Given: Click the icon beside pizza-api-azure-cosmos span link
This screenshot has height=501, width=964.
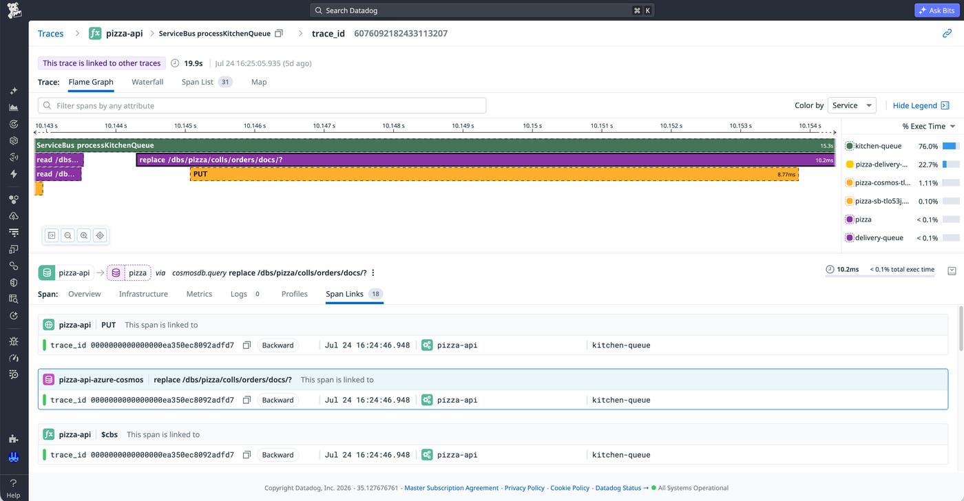Looking at the screenshot, I should (x=49, y=380).
